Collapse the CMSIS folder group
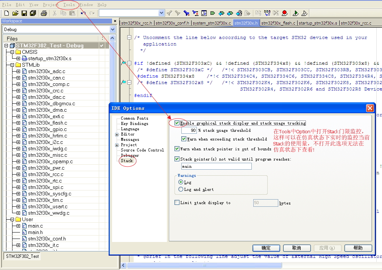 (x=12, y=52)
